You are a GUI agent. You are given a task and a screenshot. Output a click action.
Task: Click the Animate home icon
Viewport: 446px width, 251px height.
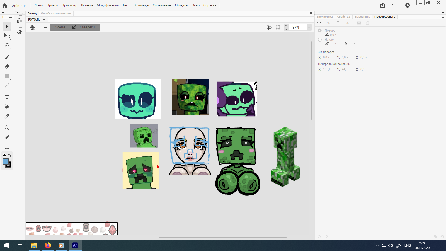[5, 5]
